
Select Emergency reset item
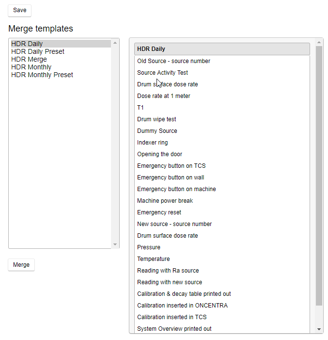[x=222, y=212]
